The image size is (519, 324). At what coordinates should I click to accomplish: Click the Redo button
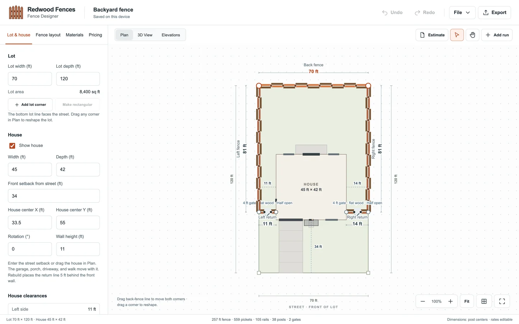click(425, 13)
